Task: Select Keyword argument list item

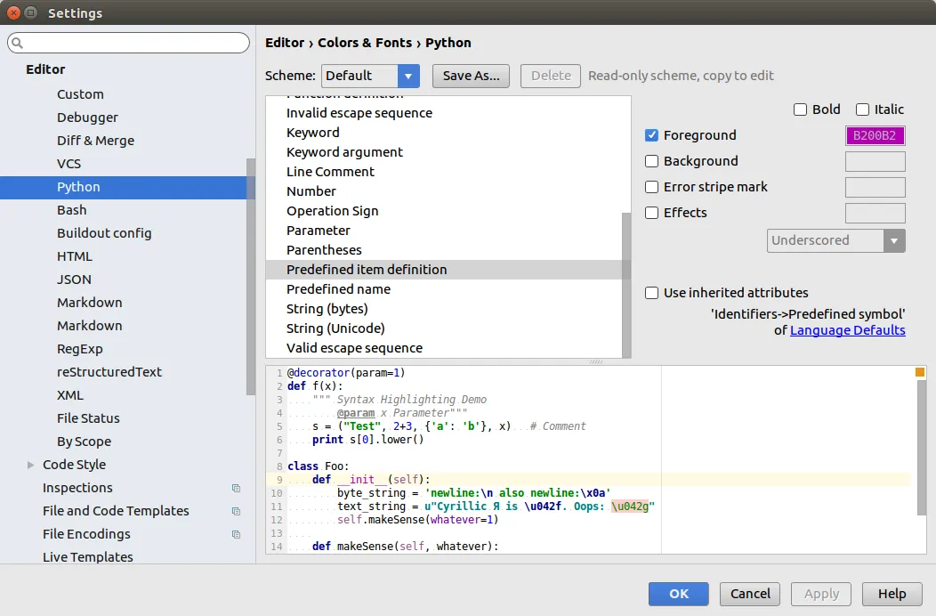Action: 344,152
